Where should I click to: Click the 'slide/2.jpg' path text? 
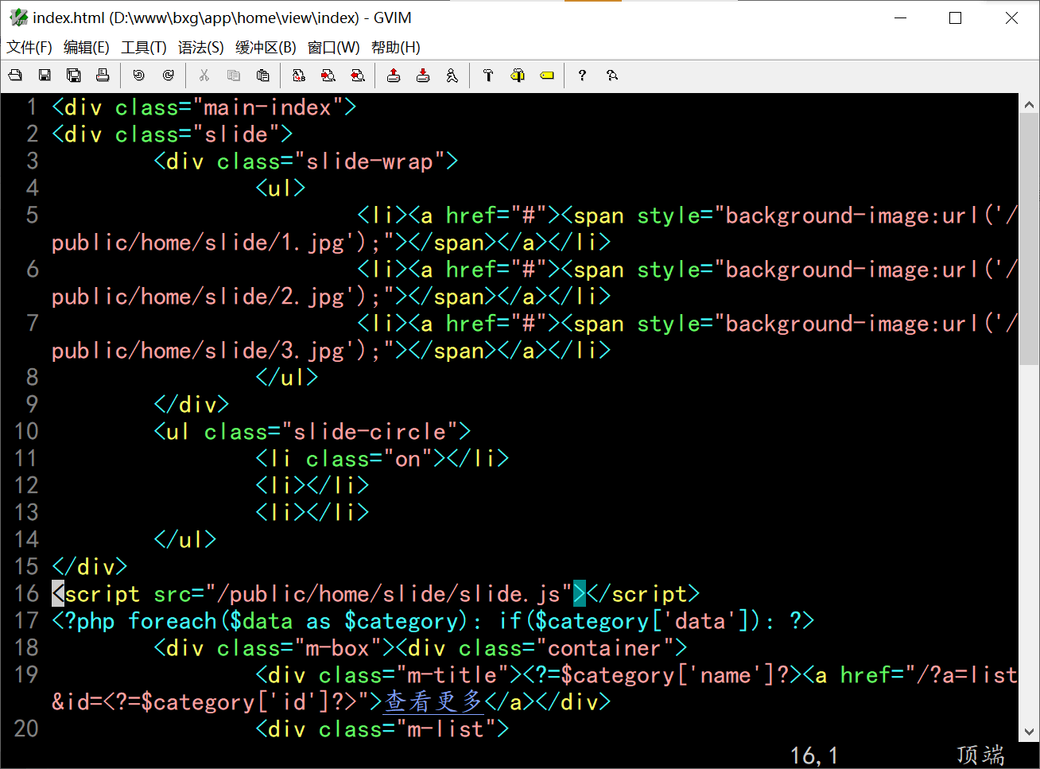pyautogui.click(x=274, y=297)
